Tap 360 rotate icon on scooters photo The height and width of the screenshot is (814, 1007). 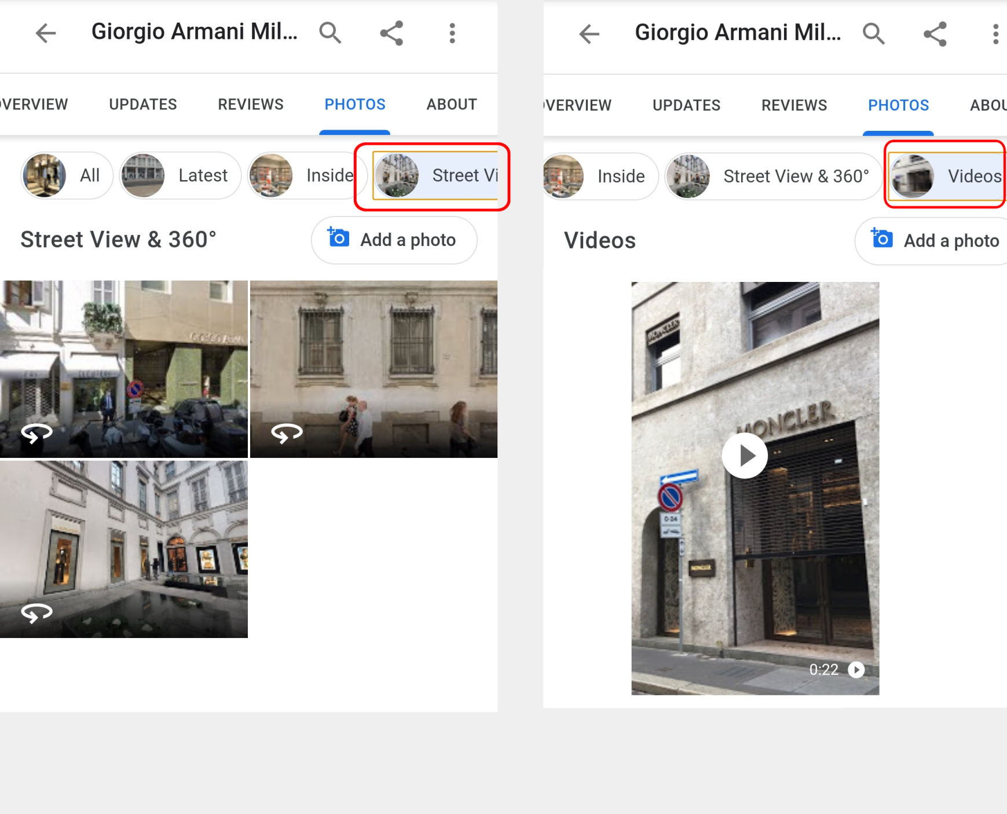[x=36, y=432]
